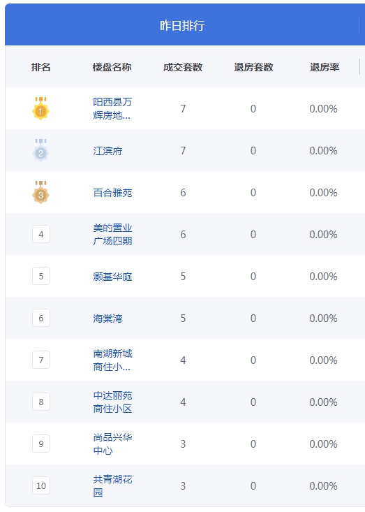Open the 中达丽苑商住小区 property link
Viewport: 365px width, 512px height.
click(112, 402)
